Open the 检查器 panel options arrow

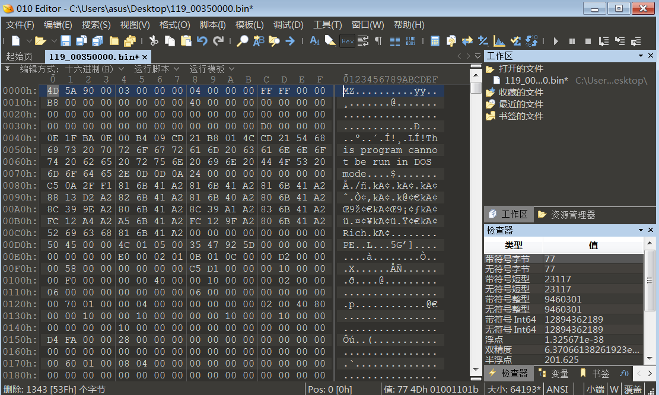coord(641,230)
